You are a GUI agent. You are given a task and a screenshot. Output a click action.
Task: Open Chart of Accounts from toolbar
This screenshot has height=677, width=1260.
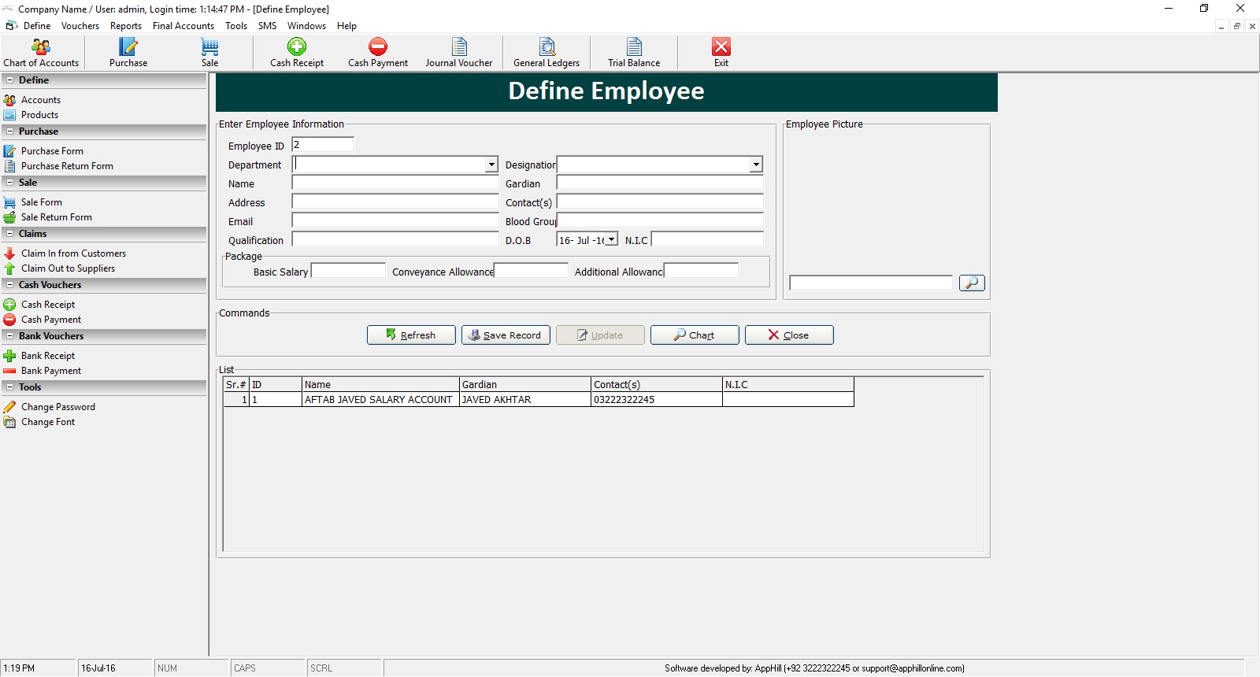(x=41, y=53)
